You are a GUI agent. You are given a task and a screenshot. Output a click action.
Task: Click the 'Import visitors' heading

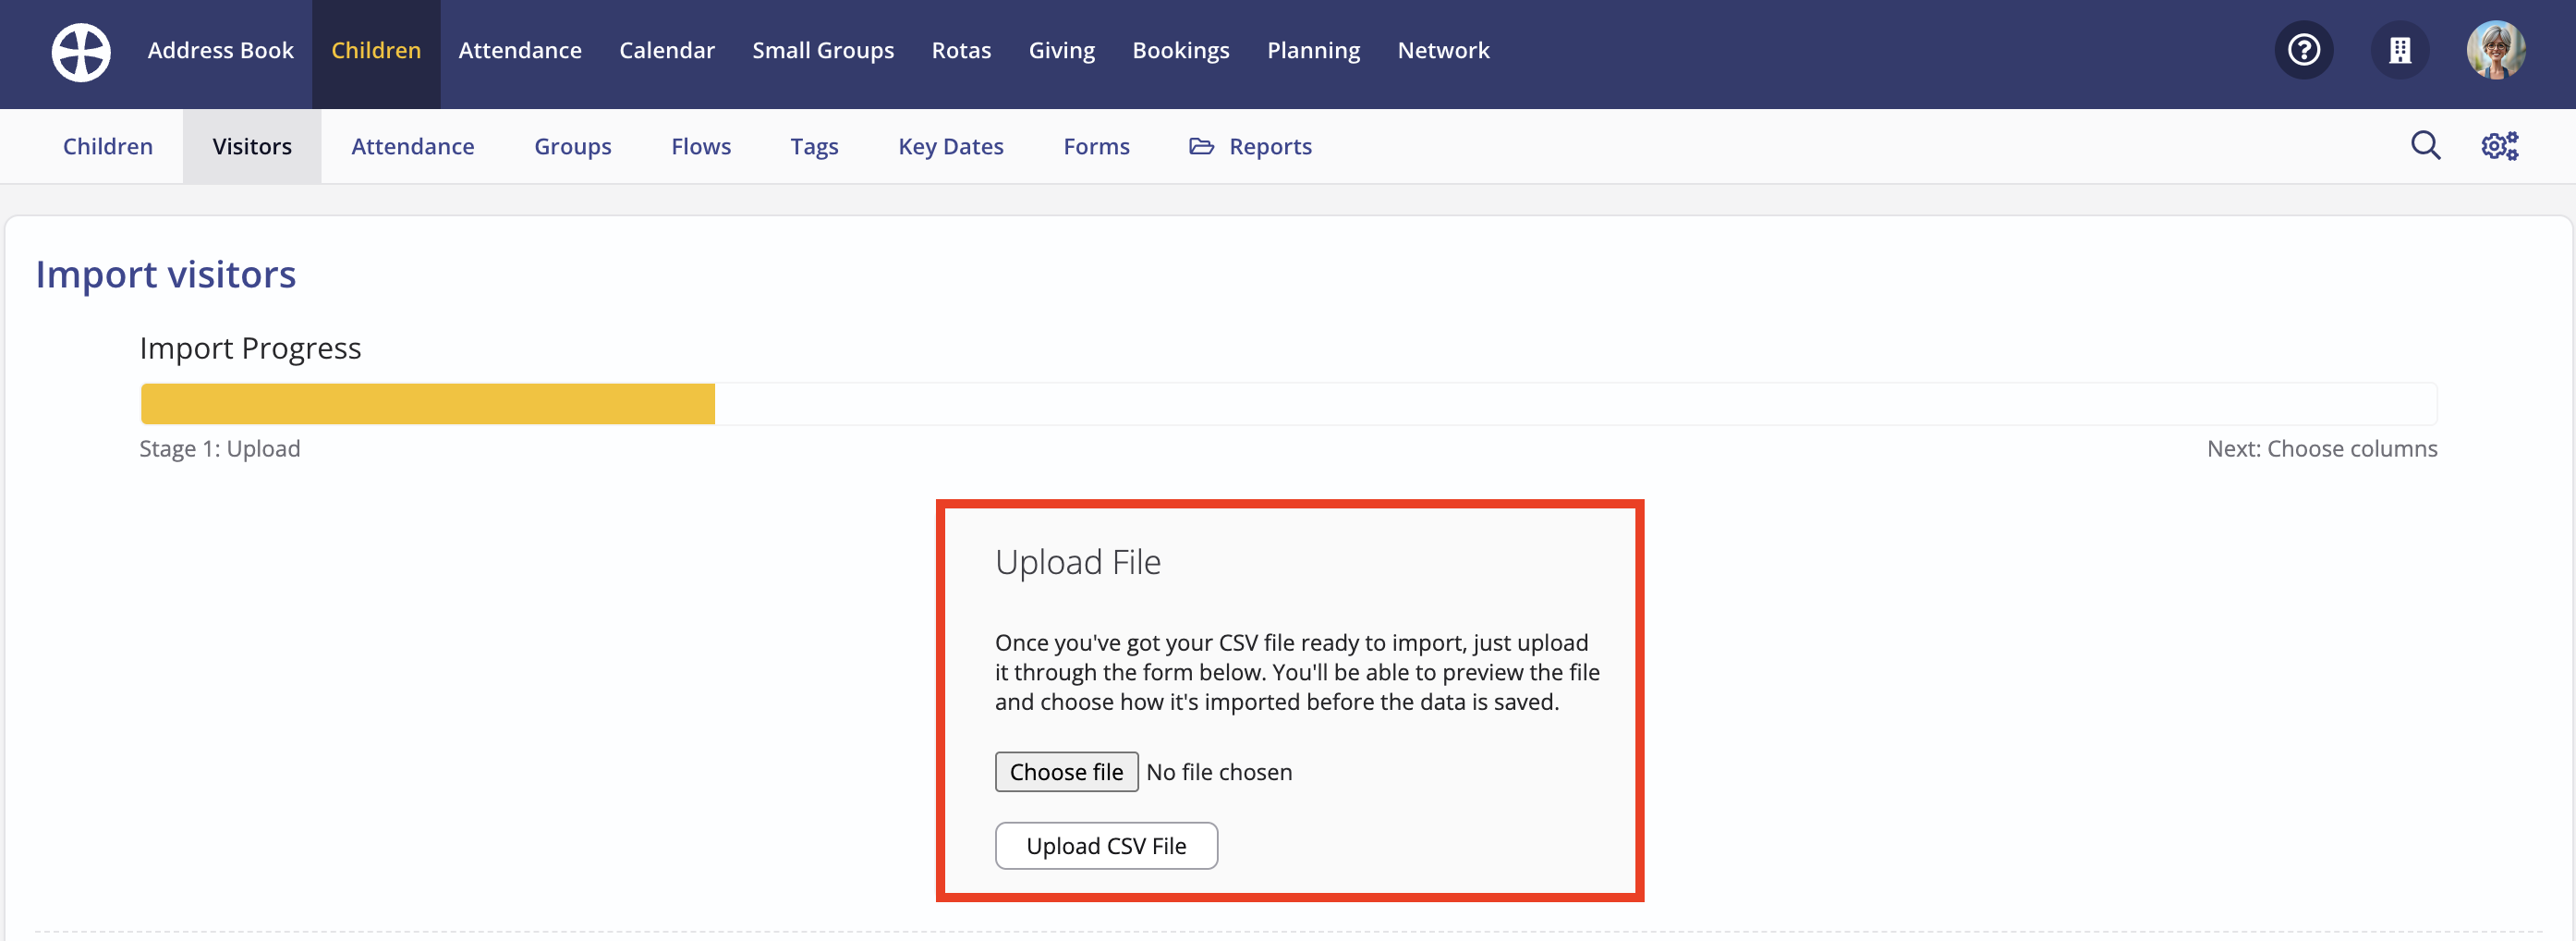(166, 274)
